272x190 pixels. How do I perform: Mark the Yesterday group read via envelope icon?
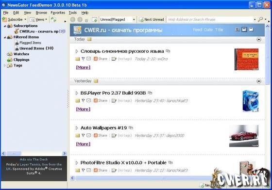coord(96,81)
